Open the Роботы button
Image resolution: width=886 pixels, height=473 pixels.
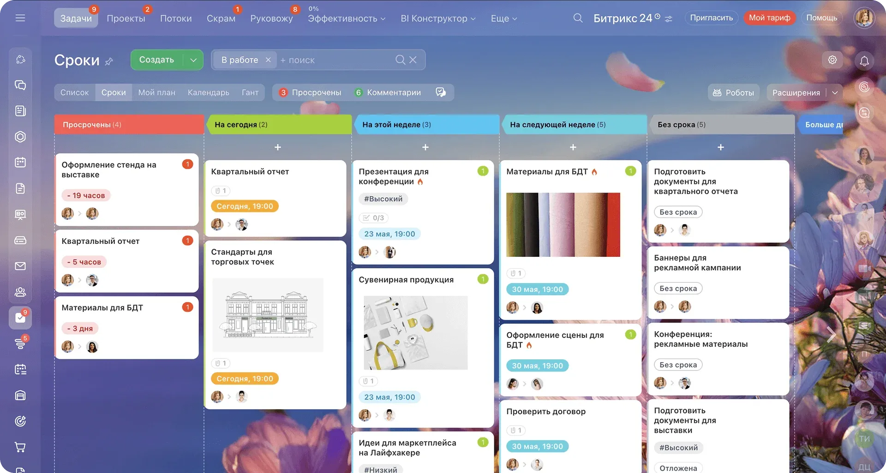[733, 92]
